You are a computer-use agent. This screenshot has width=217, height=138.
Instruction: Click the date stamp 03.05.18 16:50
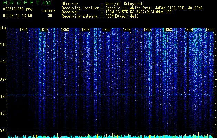point(18,16)
